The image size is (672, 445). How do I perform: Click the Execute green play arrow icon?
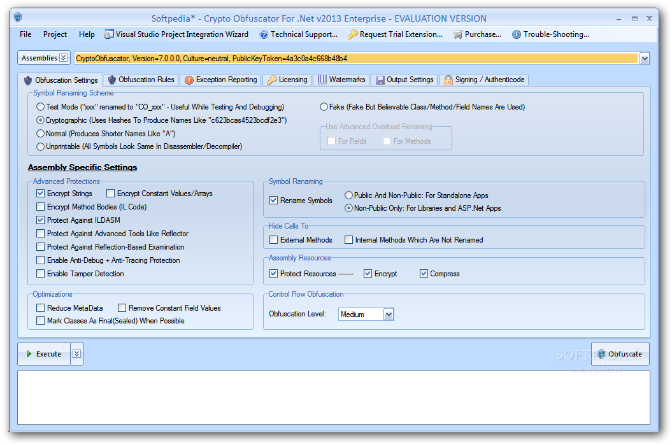coord(29,354)
